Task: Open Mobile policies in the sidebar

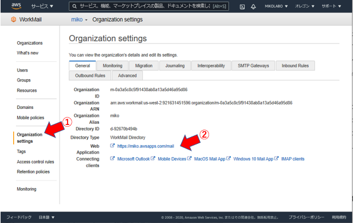Action: point(30,118)
